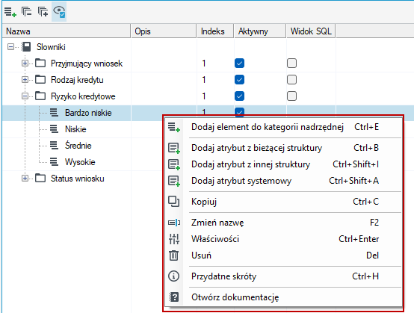Click the icon beside Dodaj atrybut systemowy
The width and height of the screenshot is (414, 313).
(x=174, y=181)
